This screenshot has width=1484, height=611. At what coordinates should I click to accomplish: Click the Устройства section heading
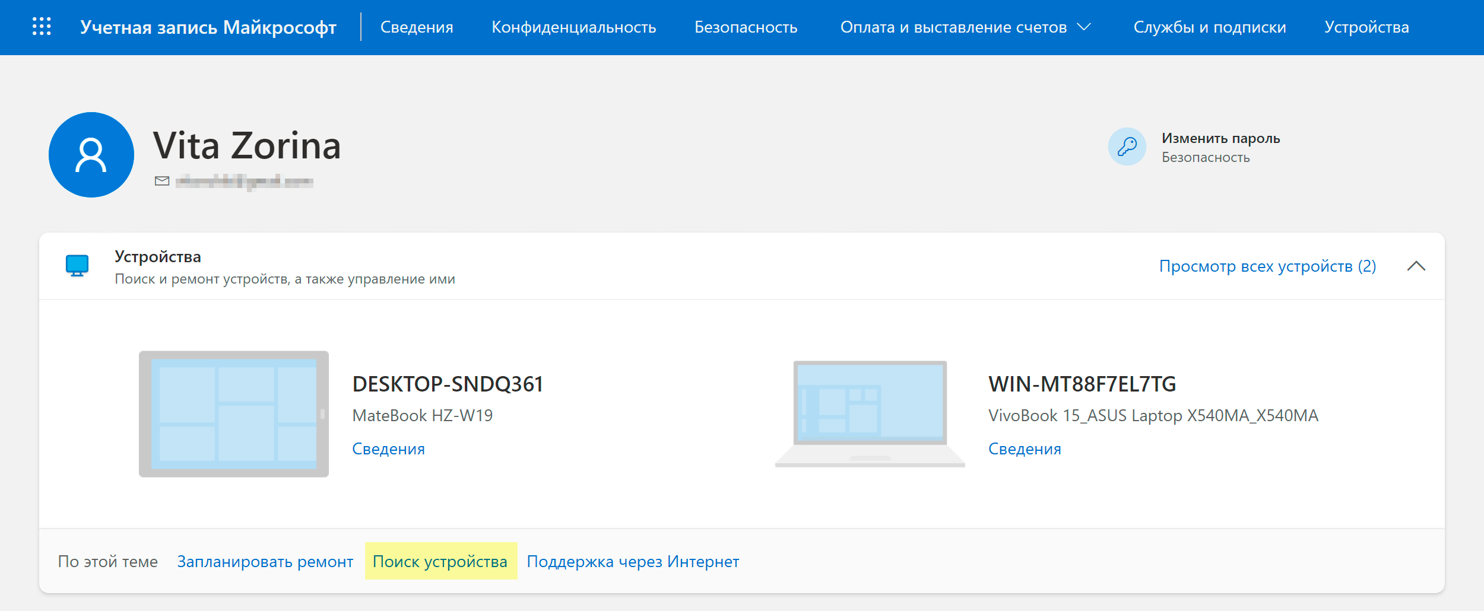[x=158, y=256]
